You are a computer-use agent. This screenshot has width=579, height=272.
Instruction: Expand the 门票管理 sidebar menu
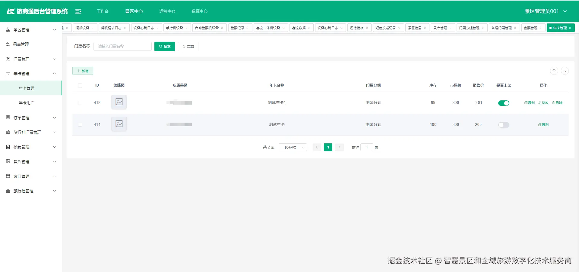[x=21, y=59]
